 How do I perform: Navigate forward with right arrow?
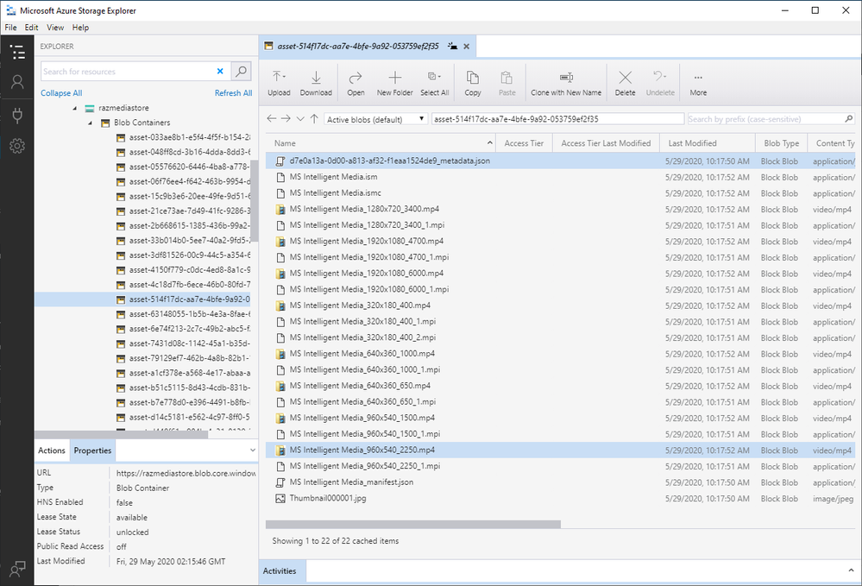pos(286,118)
